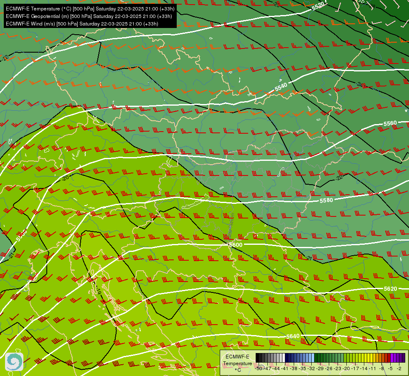Image resolution: width=409 pixels, height=376 pixels.
Task: Select the ECMWF-E Geopotential title line
Action: click(x=89, y=16)
